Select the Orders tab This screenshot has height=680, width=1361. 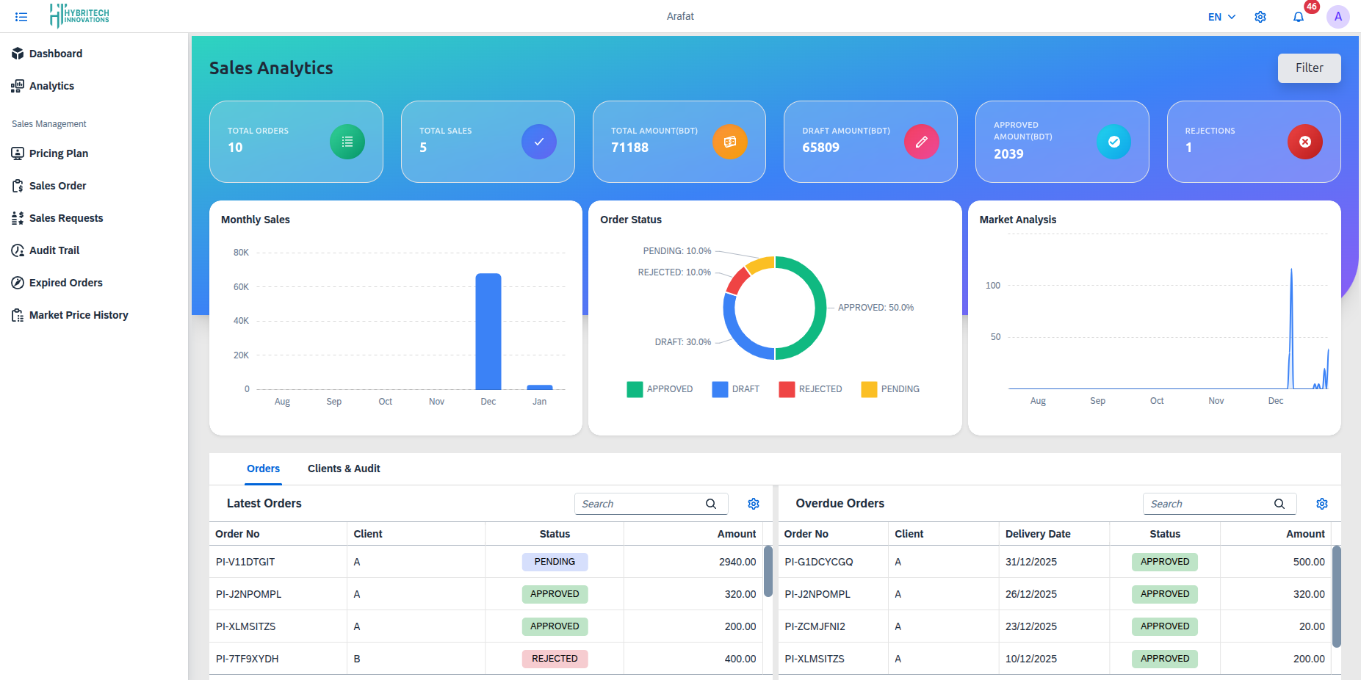point(263,469)
